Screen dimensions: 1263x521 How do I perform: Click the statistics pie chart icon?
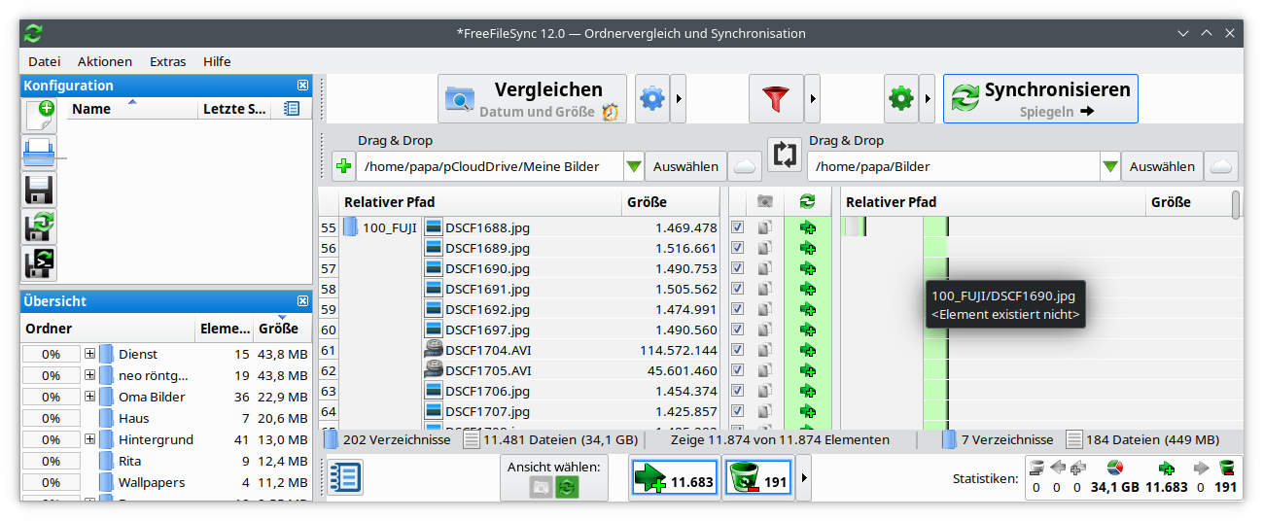[x=1115, y=469]
